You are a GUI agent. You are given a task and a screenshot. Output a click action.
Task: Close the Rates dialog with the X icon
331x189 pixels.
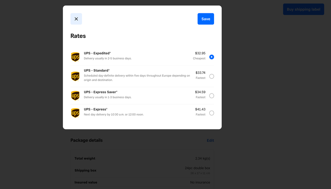[x=76, y=19]
